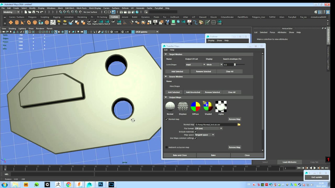This screenshot has width=335, height=188.
Task: Switch to the Sculpting shelf tab
Action: (45, 17)
